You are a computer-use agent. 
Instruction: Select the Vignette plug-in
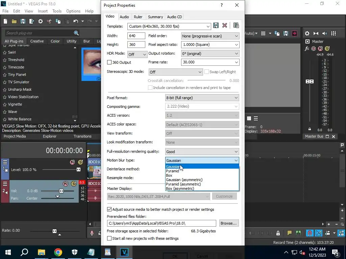(15, 105)
